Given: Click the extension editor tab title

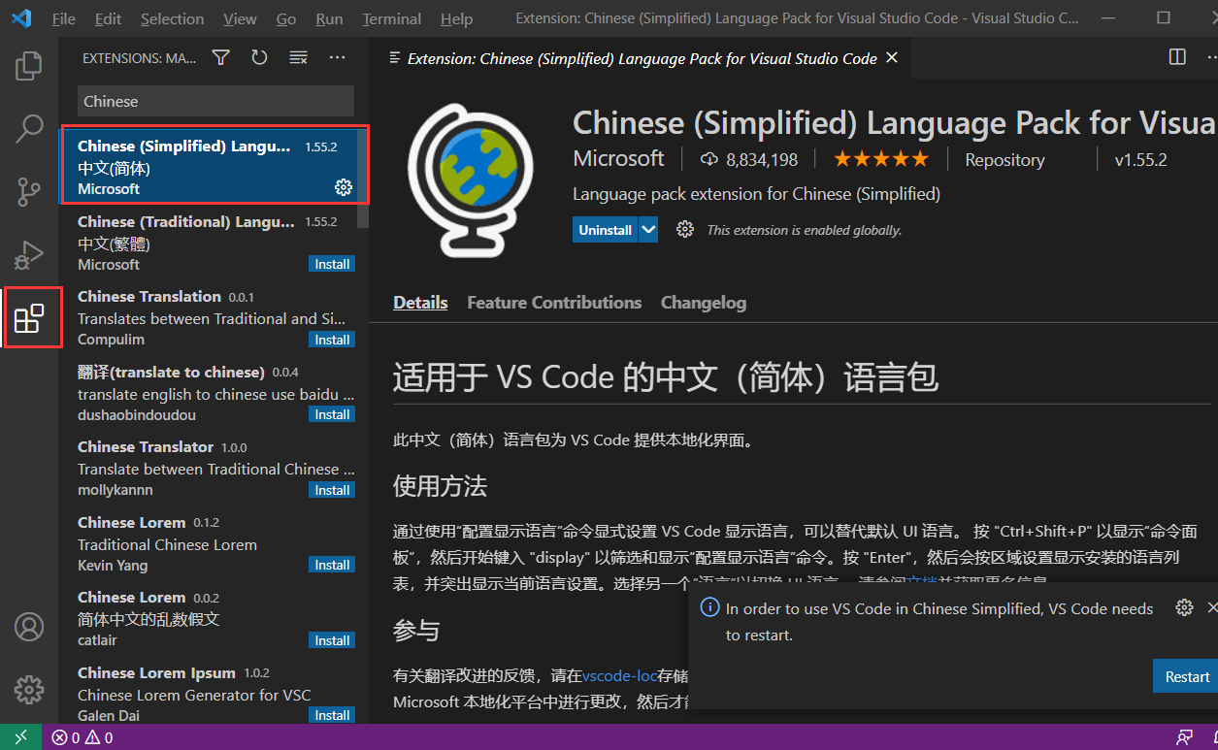Looking at the screenshot, I should pyautogui.click(x=642, y=58).
